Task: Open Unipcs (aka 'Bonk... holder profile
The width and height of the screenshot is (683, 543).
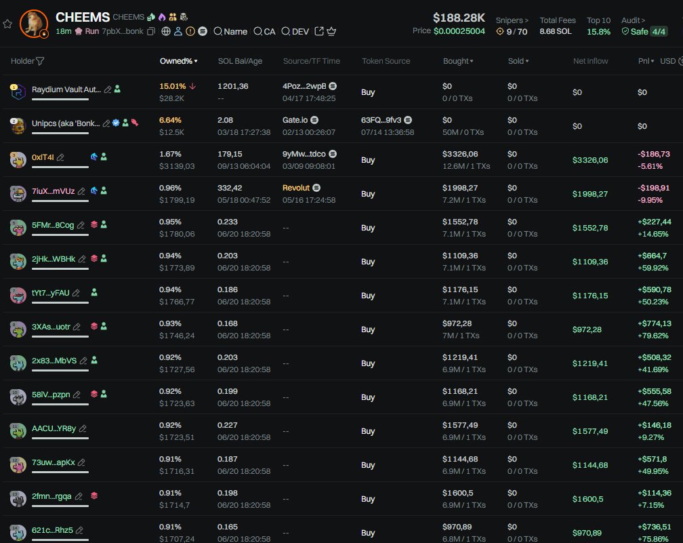Action: tap(66, 123)
